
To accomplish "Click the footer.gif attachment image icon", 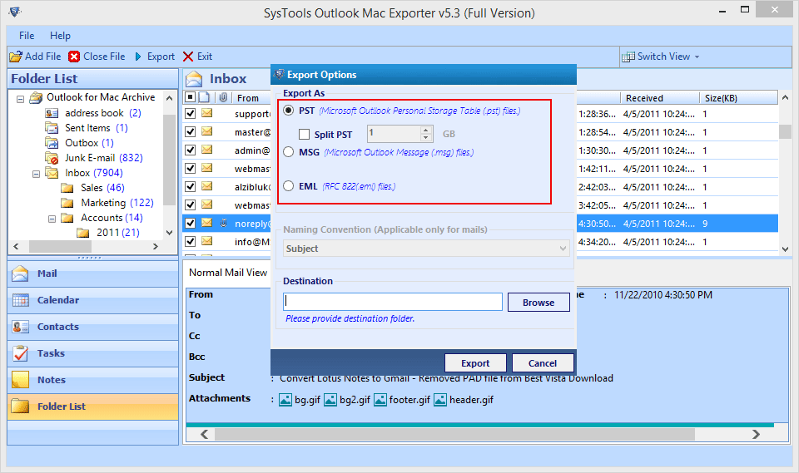I will pos(380,400).
